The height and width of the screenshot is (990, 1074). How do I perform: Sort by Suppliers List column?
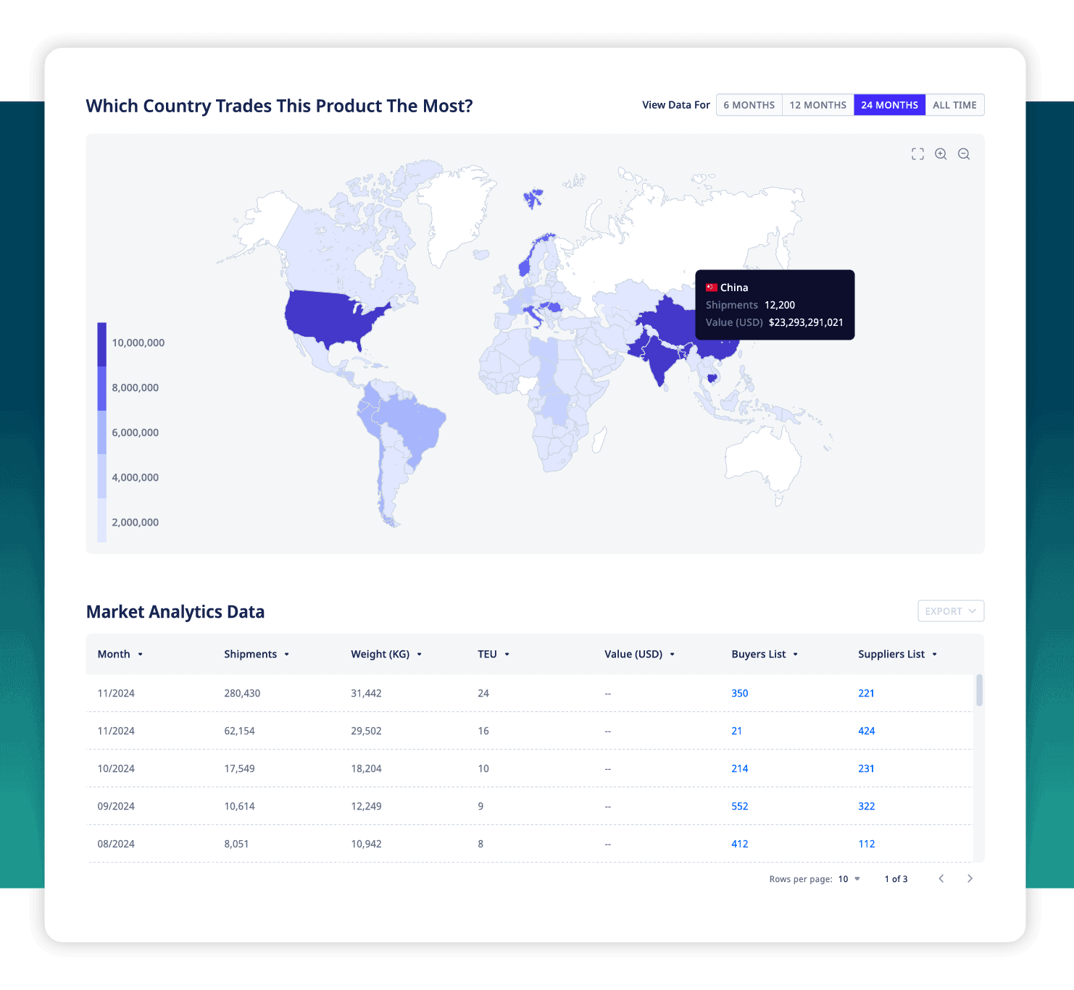tap(898, 654)
